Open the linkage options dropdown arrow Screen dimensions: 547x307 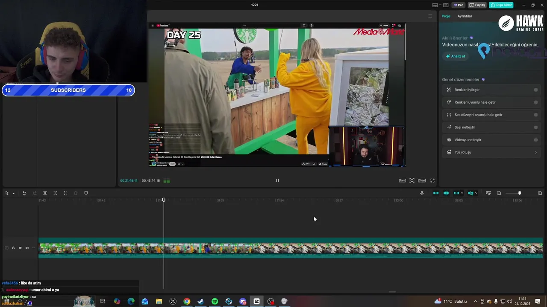(x=462, y=193)
